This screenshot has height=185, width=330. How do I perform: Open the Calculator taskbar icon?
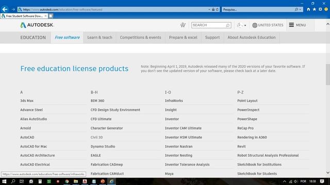(40, 181)
